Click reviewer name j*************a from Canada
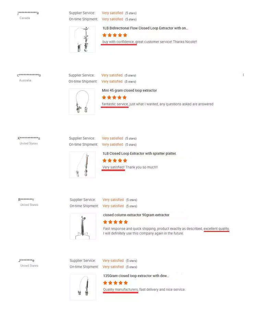The width and height of the screenshot is (257, 310). tap(28, 13)
